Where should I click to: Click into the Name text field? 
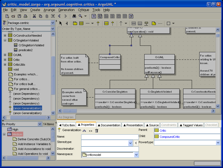(110, 137)
